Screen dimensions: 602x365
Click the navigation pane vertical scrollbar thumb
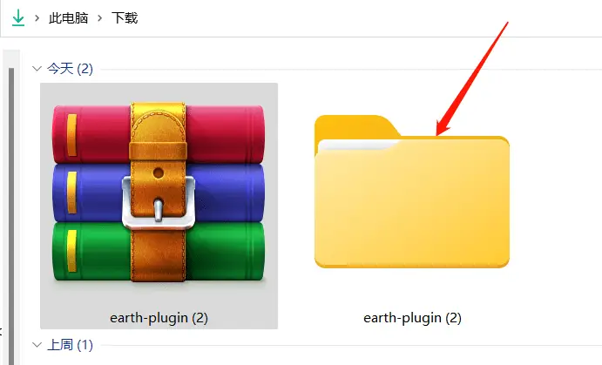(11, 216)
